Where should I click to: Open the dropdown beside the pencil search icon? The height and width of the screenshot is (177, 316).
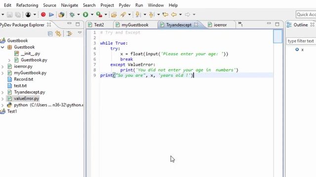(129, 15)
